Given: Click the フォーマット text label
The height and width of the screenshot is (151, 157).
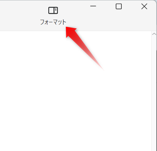Looking at the screenshot, I should [x=53, y=22].
